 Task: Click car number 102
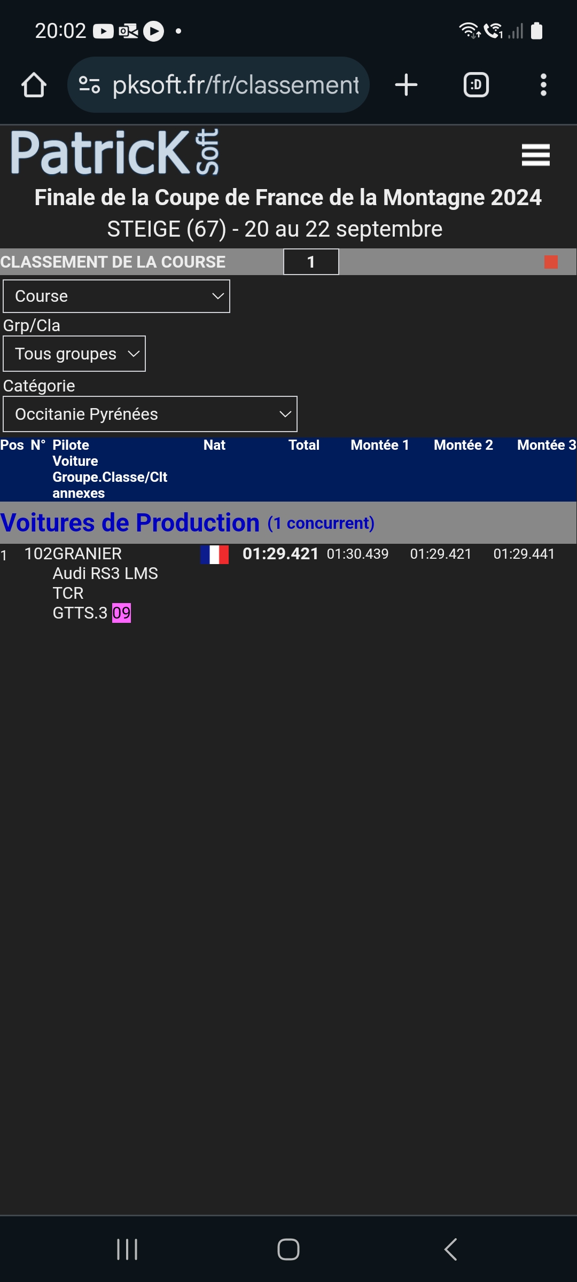coord(38,553)
